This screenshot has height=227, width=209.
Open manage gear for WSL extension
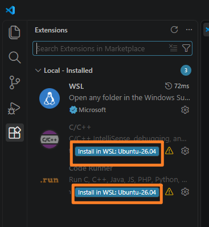point(185,110)
